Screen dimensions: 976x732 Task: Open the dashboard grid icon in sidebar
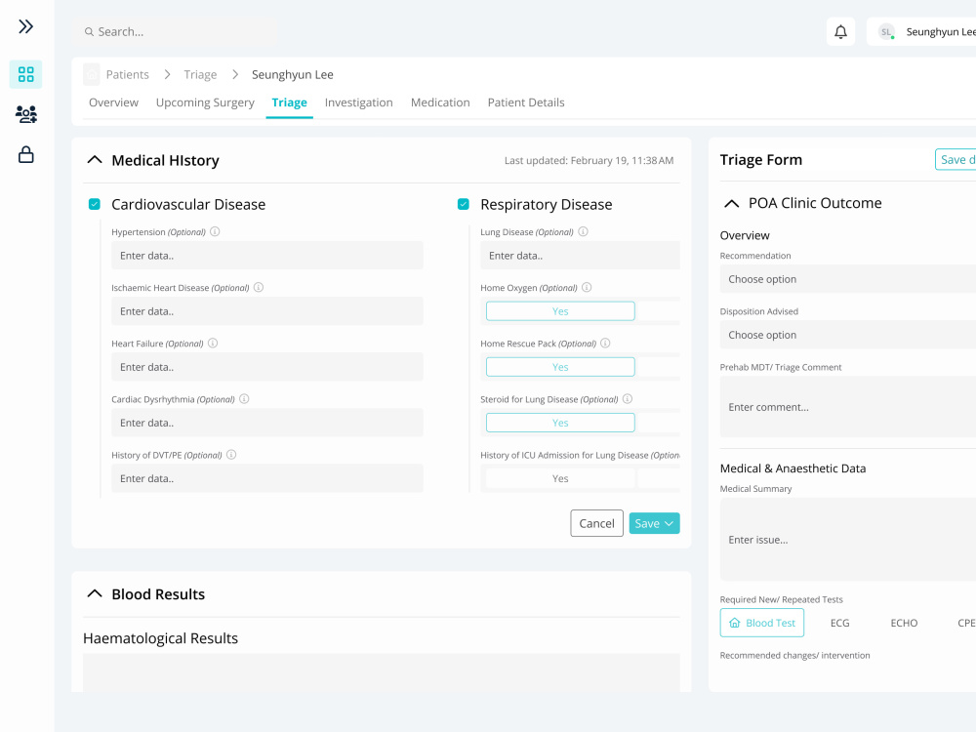(25, 74)
